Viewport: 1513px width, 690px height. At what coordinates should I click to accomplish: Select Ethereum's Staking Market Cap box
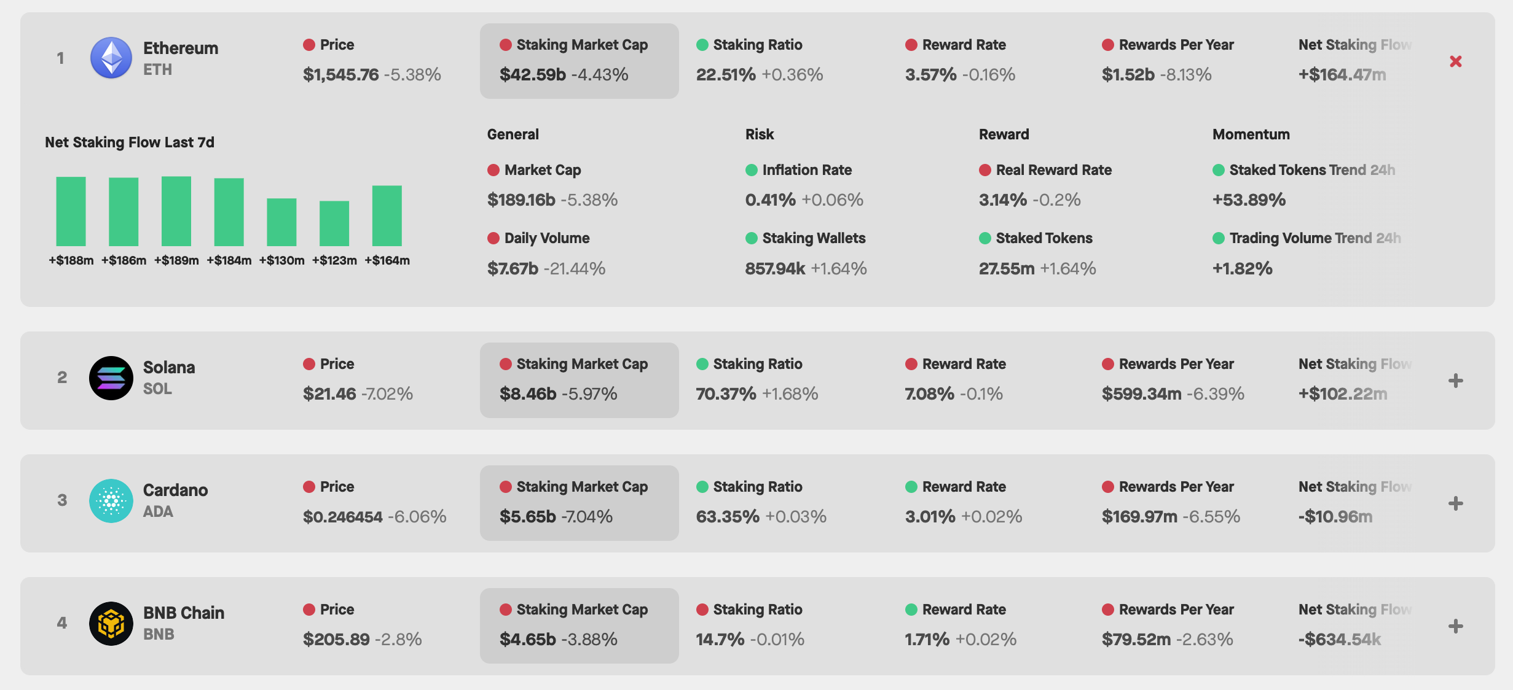[x=579, y=61]
